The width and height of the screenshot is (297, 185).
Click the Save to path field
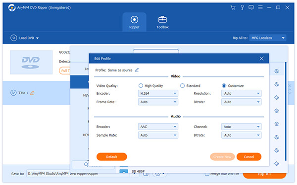click(78, 174)
